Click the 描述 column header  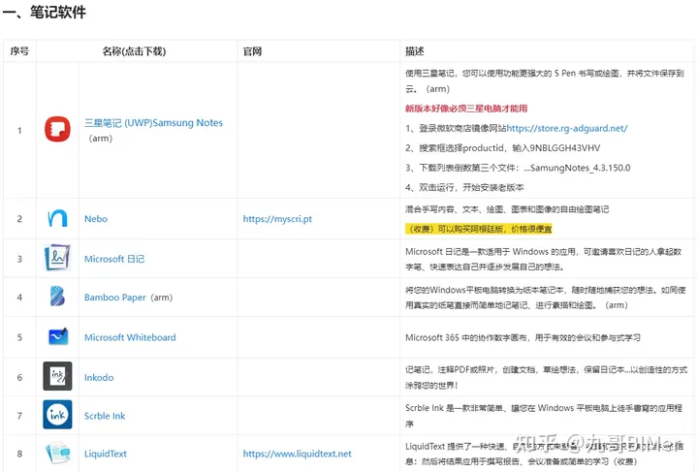(x=415, y=51)
